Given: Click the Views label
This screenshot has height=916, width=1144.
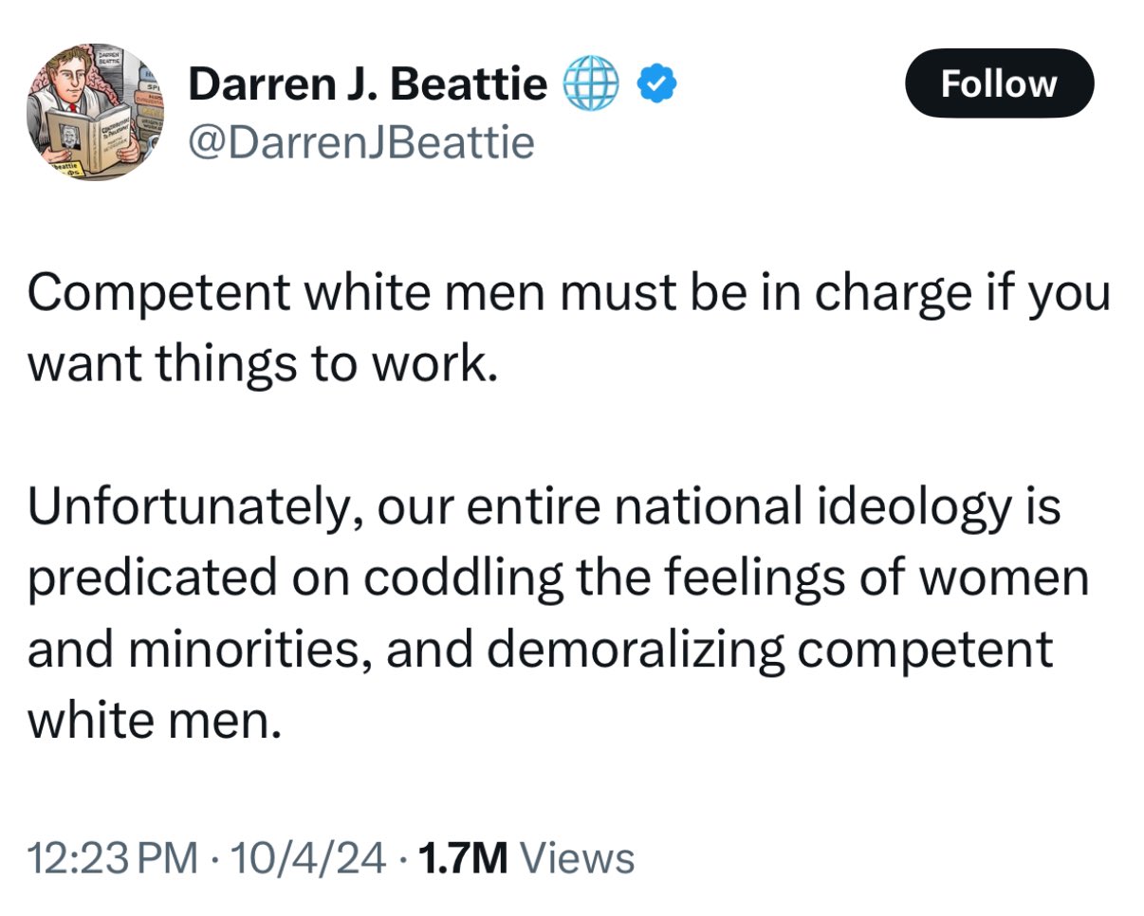Looking at the screenshot, I should (x=578, y=859).
